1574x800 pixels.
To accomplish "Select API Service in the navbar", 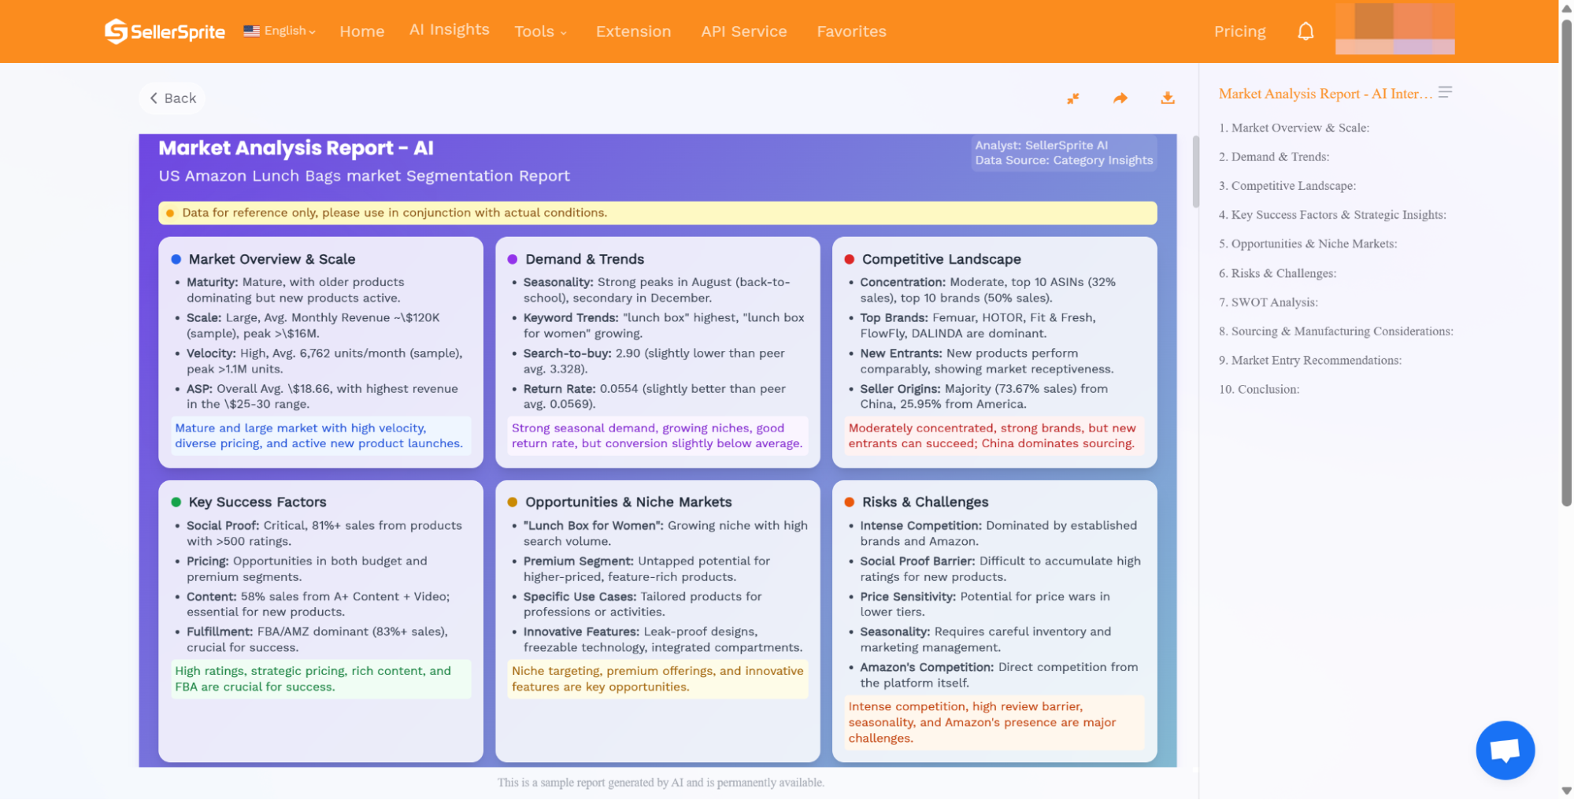I will coord(743,31).
